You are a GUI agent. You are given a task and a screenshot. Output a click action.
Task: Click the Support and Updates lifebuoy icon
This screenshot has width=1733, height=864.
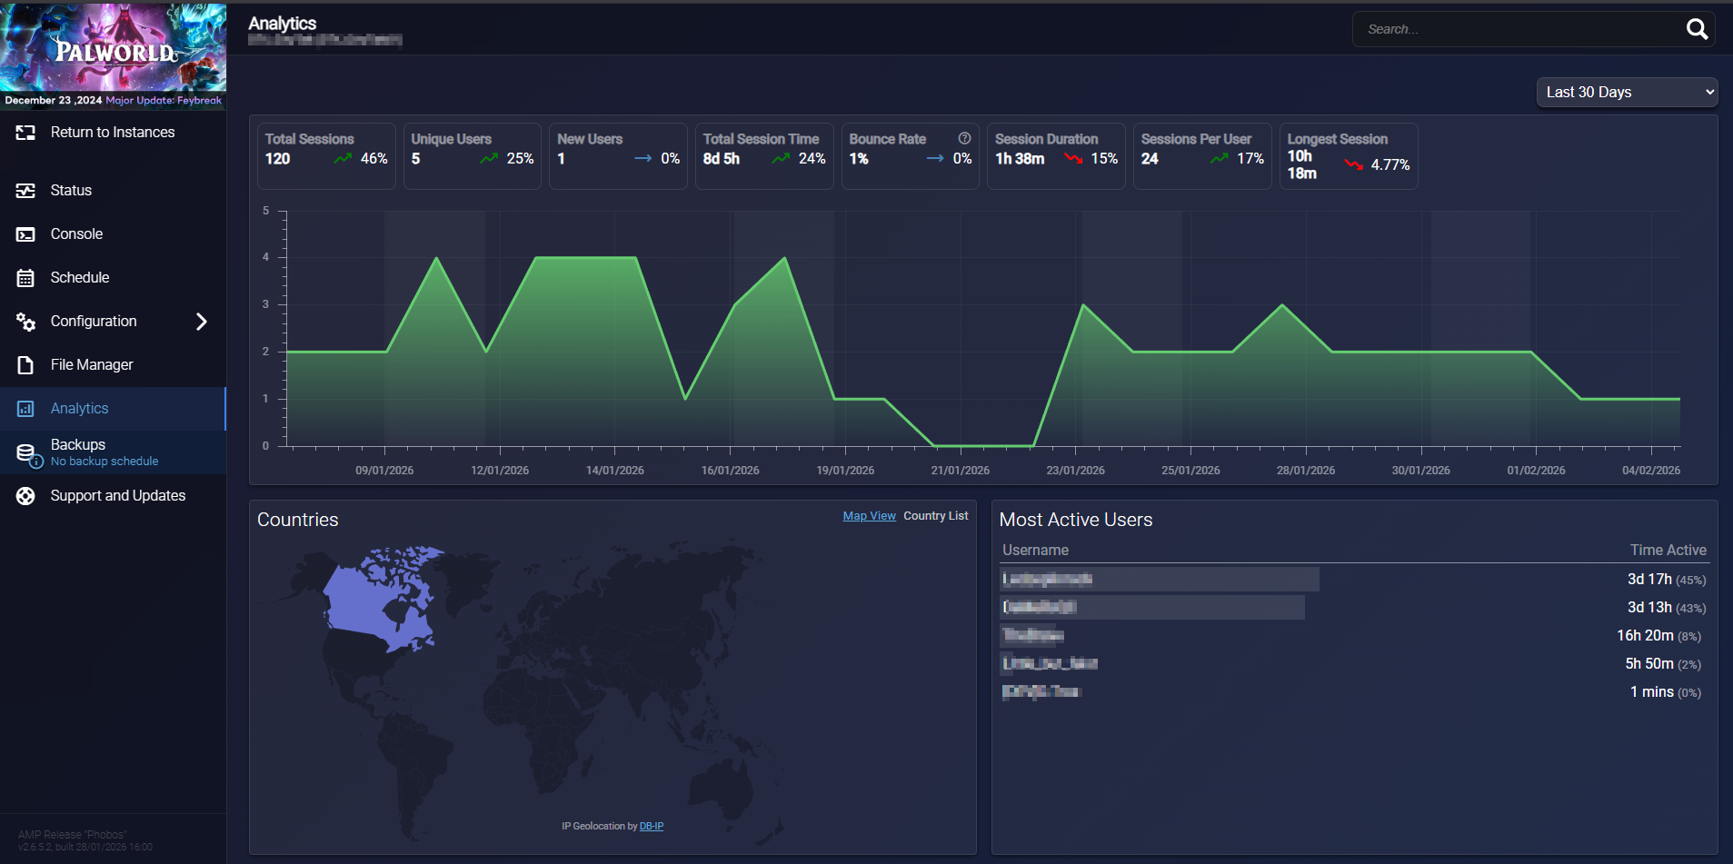click(25, 496)
